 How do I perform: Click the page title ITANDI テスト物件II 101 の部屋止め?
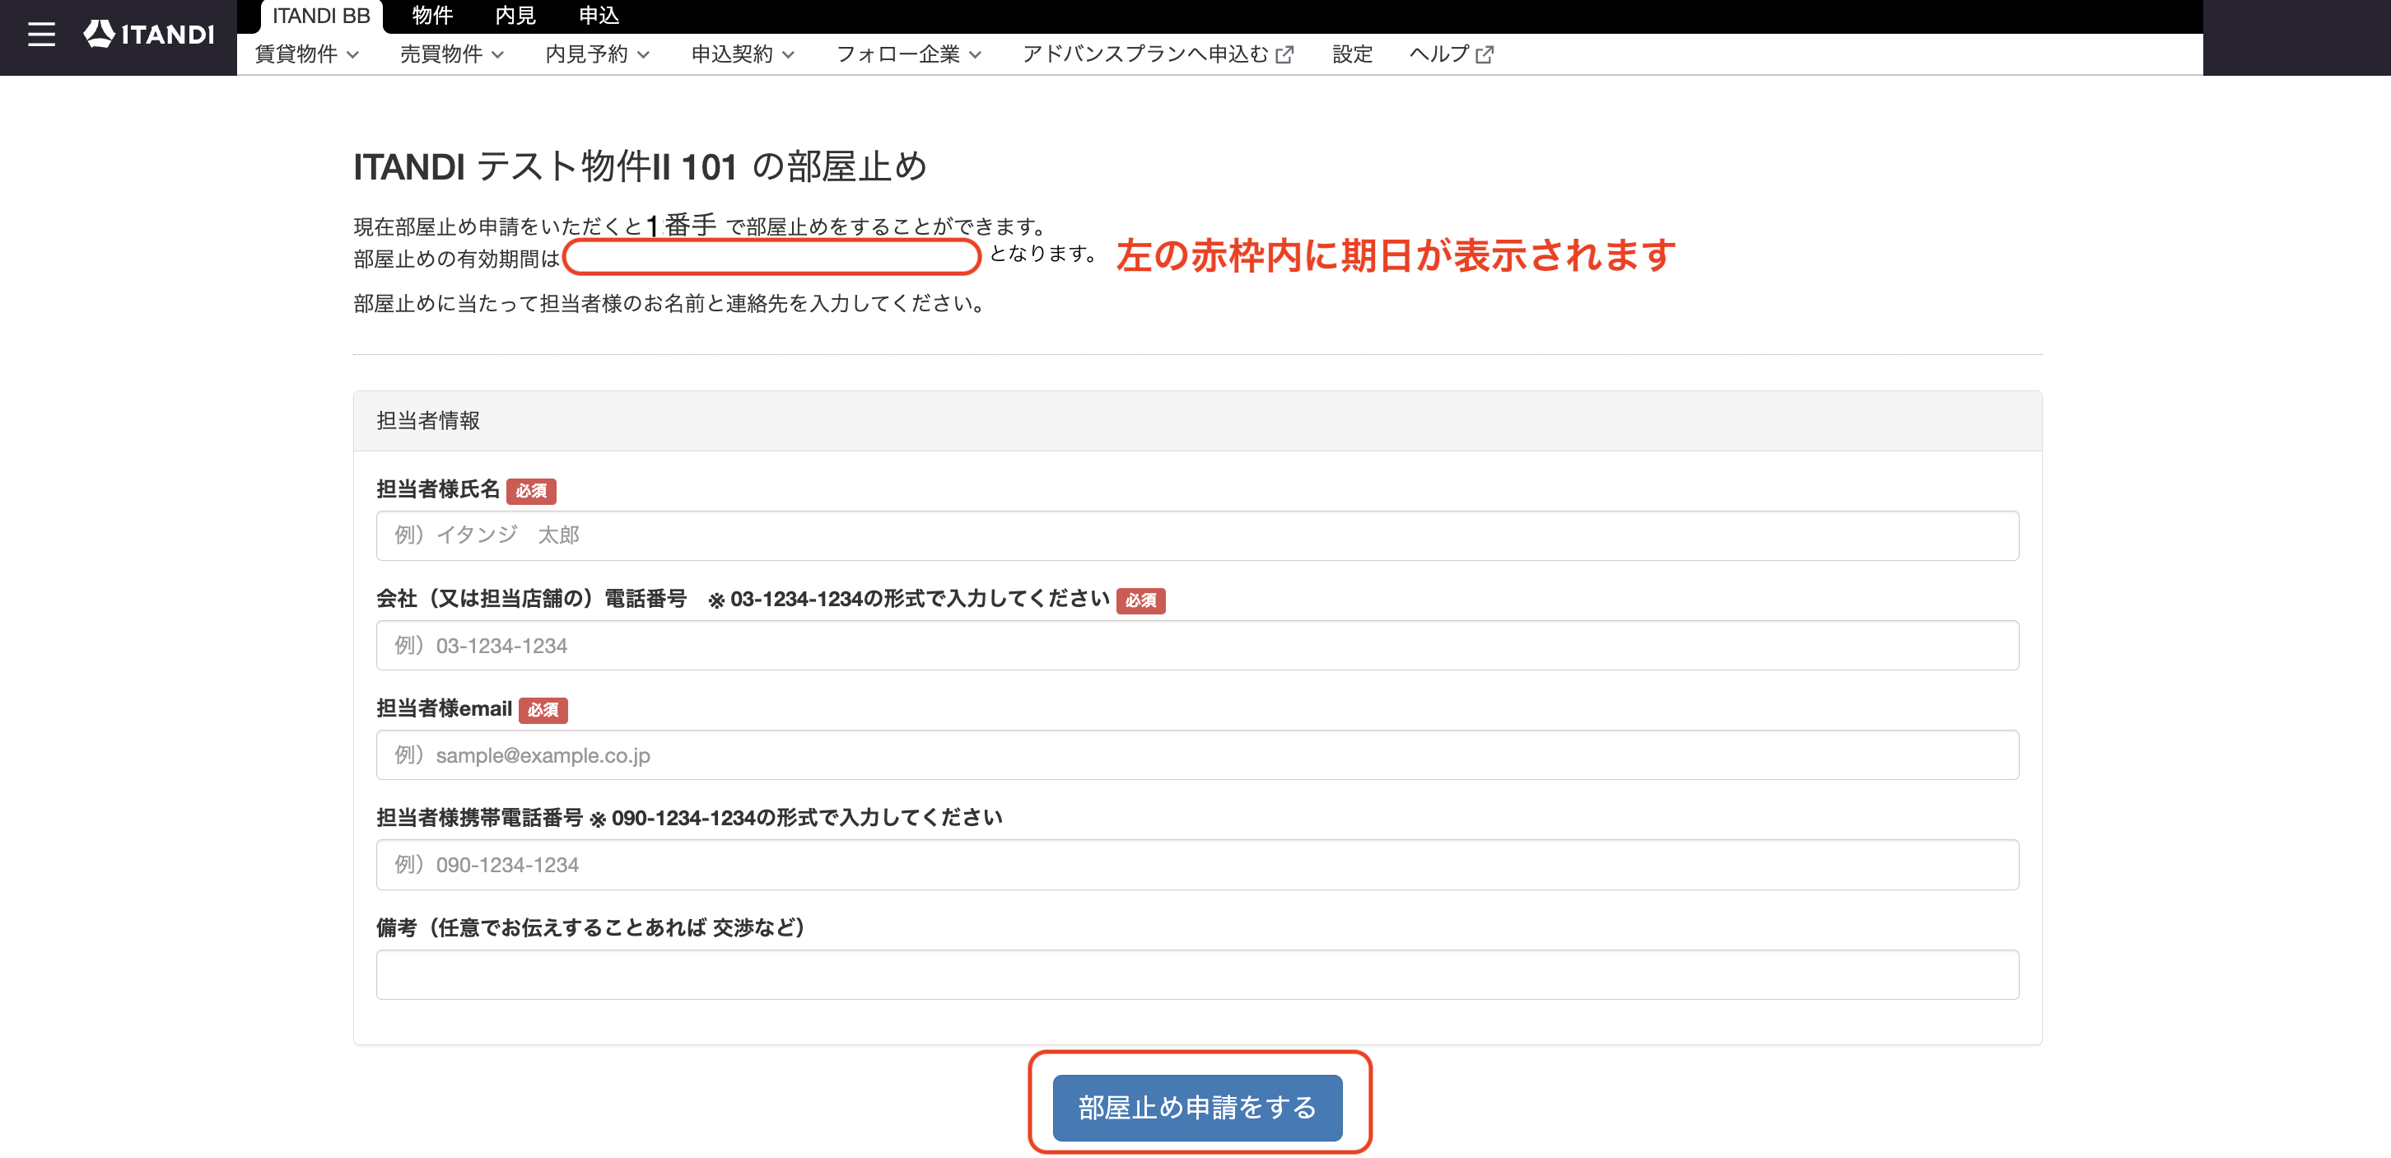pyautogui.click(x=641, y=167)
